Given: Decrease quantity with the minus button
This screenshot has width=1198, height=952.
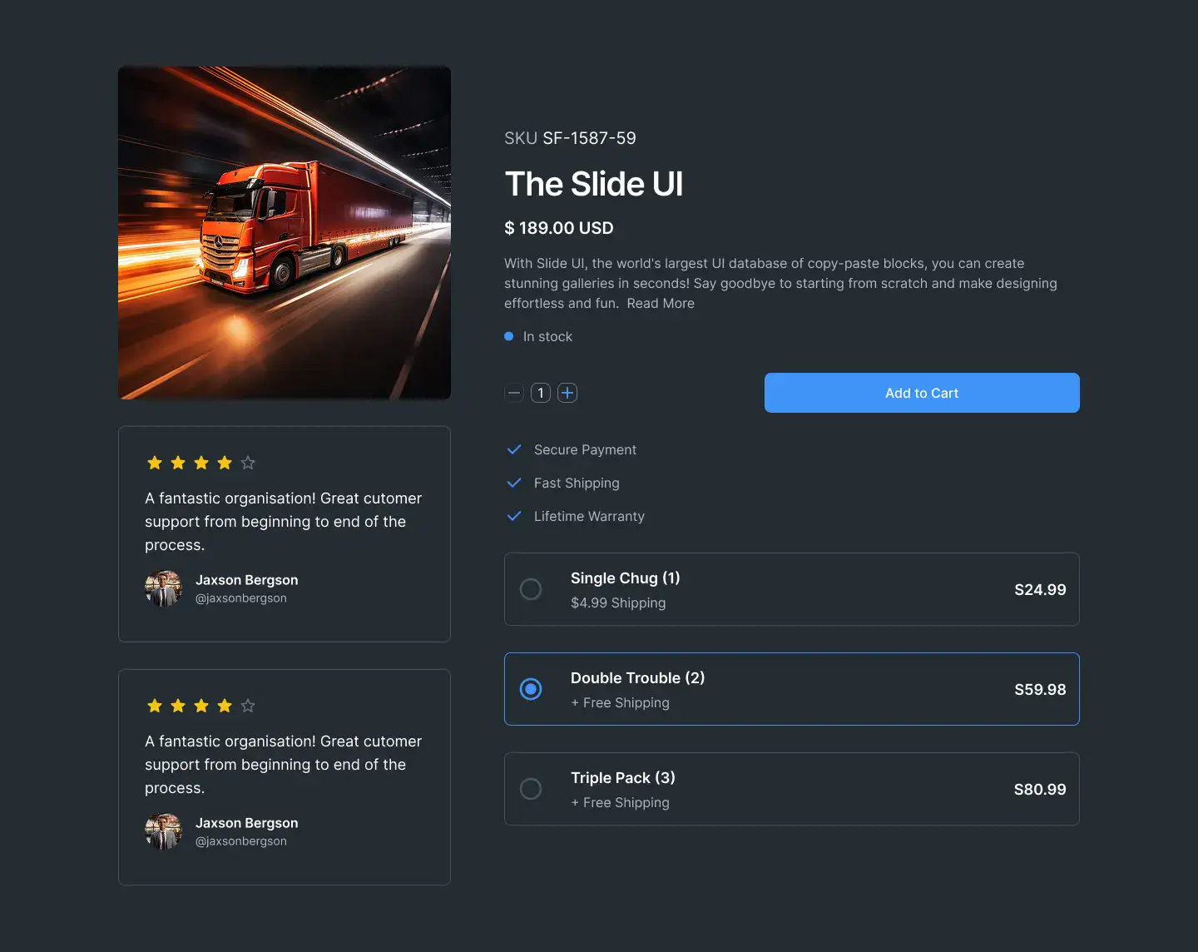Looking at the screenshot, I should (514, 393).
